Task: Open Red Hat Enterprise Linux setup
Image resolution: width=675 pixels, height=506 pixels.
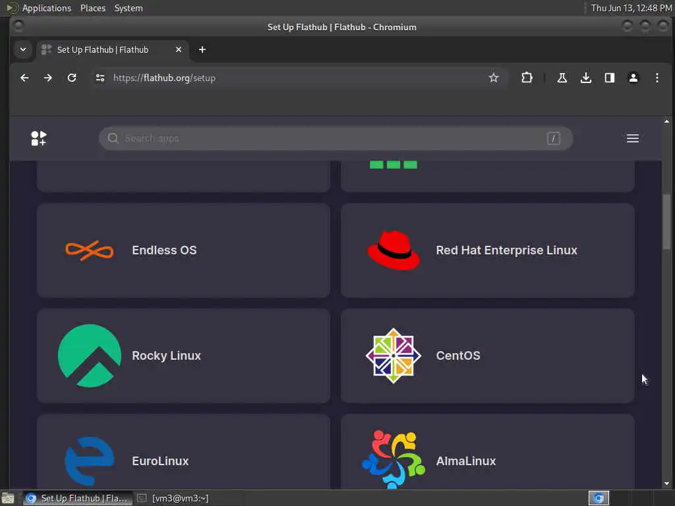Action: click(x=487, y=250)
